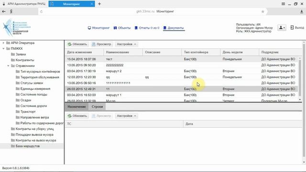306x172 pixels.
Task: Open the Документы navigation link
Action: coord(174,28)
